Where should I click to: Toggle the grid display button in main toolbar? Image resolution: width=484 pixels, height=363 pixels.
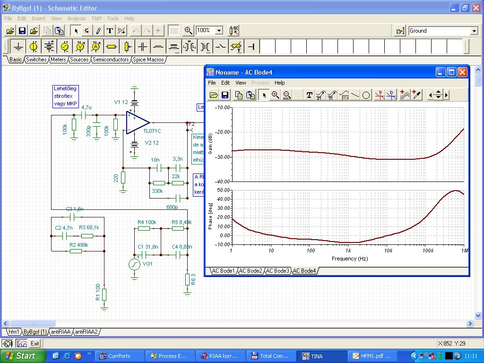point(174,31)
